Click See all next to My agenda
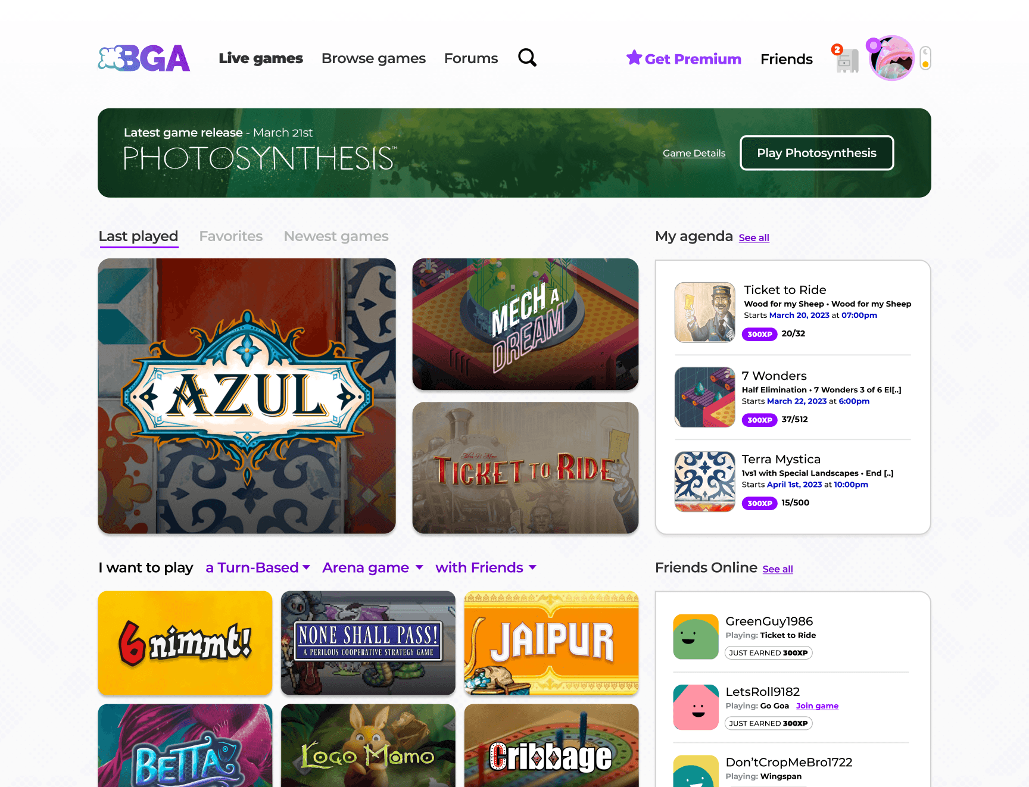Image resolution: width=1029 pixels, height=787 pixels. click(754, 238)
